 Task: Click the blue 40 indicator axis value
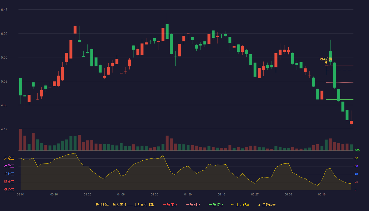click(356, 174)
